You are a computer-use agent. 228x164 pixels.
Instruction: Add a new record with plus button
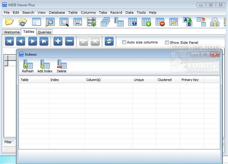(58, 41)
